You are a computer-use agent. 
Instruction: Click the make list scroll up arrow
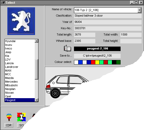36,41
